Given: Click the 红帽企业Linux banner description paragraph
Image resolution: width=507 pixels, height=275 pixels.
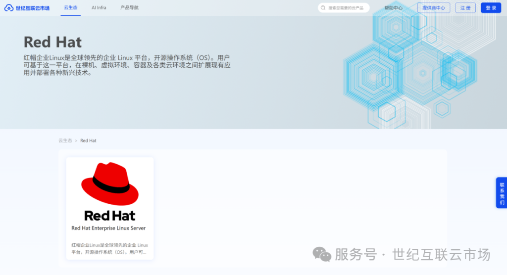Looking at the screenshot, I should [x=127, y=65].
